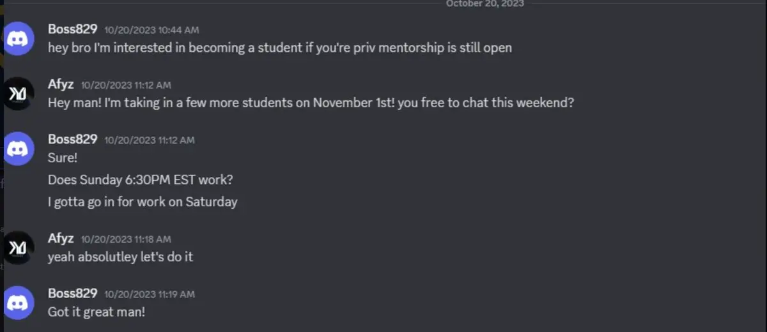Click the Afyz username on the 11:12 AM message
Image resolution: width=767 pixels, height=332 pixels.
(x=61, y=84)
